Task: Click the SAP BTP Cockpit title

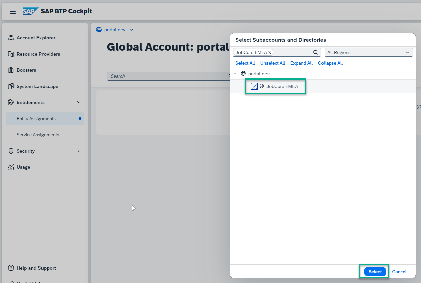Action: pyautogui.click(x=66, y=11)
